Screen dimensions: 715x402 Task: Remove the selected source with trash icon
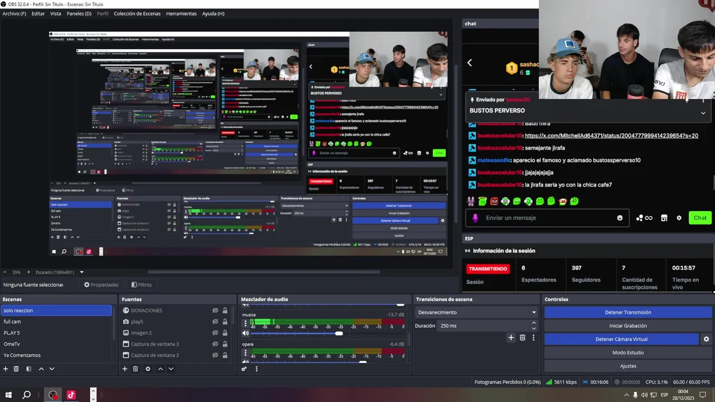click(135, 369)
